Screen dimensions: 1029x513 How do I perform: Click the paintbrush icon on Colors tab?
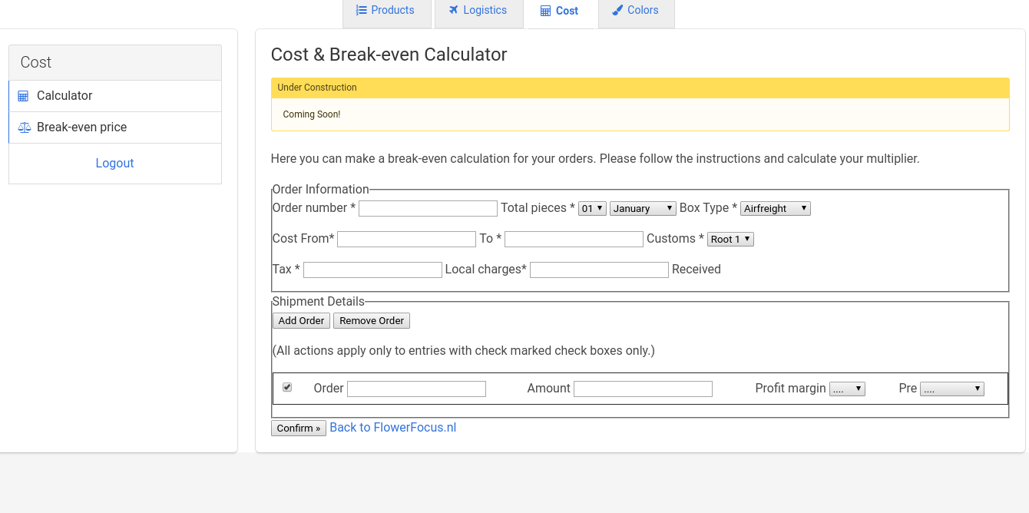click(617, 11)
